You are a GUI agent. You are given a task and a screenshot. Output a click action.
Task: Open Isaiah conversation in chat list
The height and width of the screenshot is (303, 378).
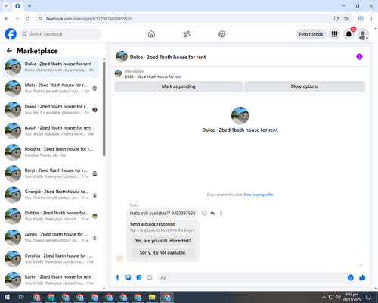51,131
